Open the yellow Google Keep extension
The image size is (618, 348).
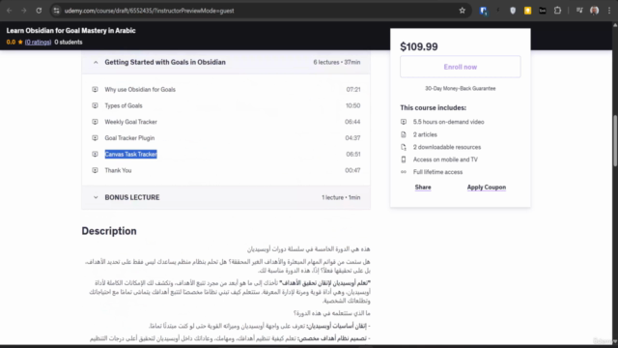(527, 11)
